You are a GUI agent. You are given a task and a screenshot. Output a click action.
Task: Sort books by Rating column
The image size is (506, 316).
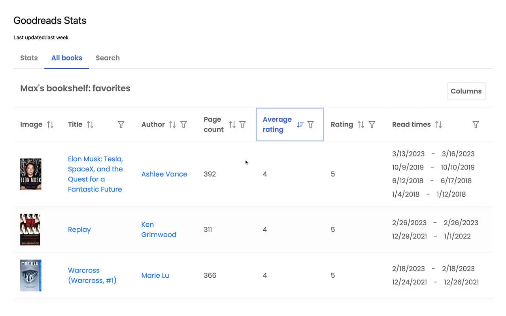click(361, 125)
